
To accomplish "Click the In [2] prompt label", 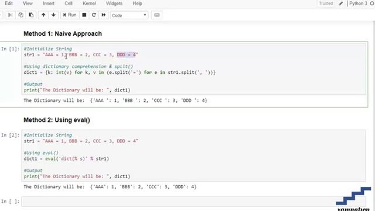I will click(10, 135).
